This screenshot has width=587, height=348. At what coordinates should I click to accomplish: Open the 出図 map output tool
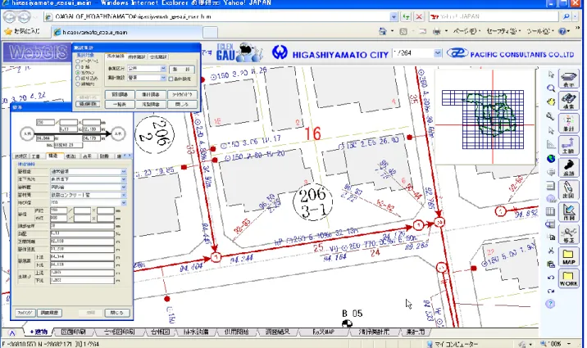click(568, 190)
